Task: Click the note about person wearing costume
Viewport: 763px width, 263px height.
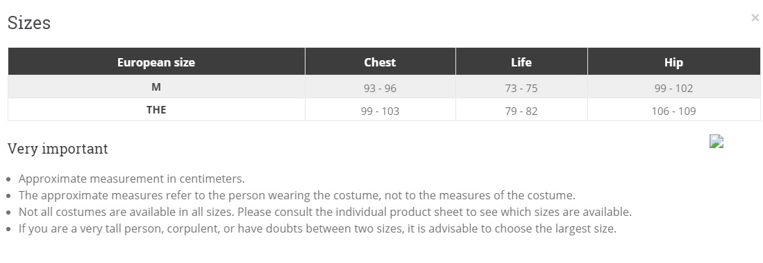Action: 297,196
